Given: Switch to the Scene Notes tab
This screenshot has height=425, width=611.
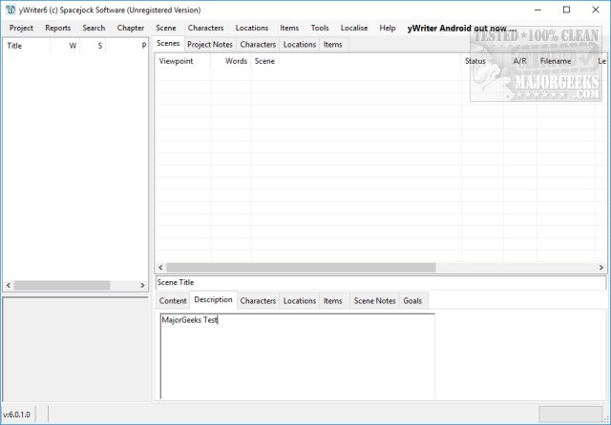Looking at the screenshot, I should coord(374,301).
